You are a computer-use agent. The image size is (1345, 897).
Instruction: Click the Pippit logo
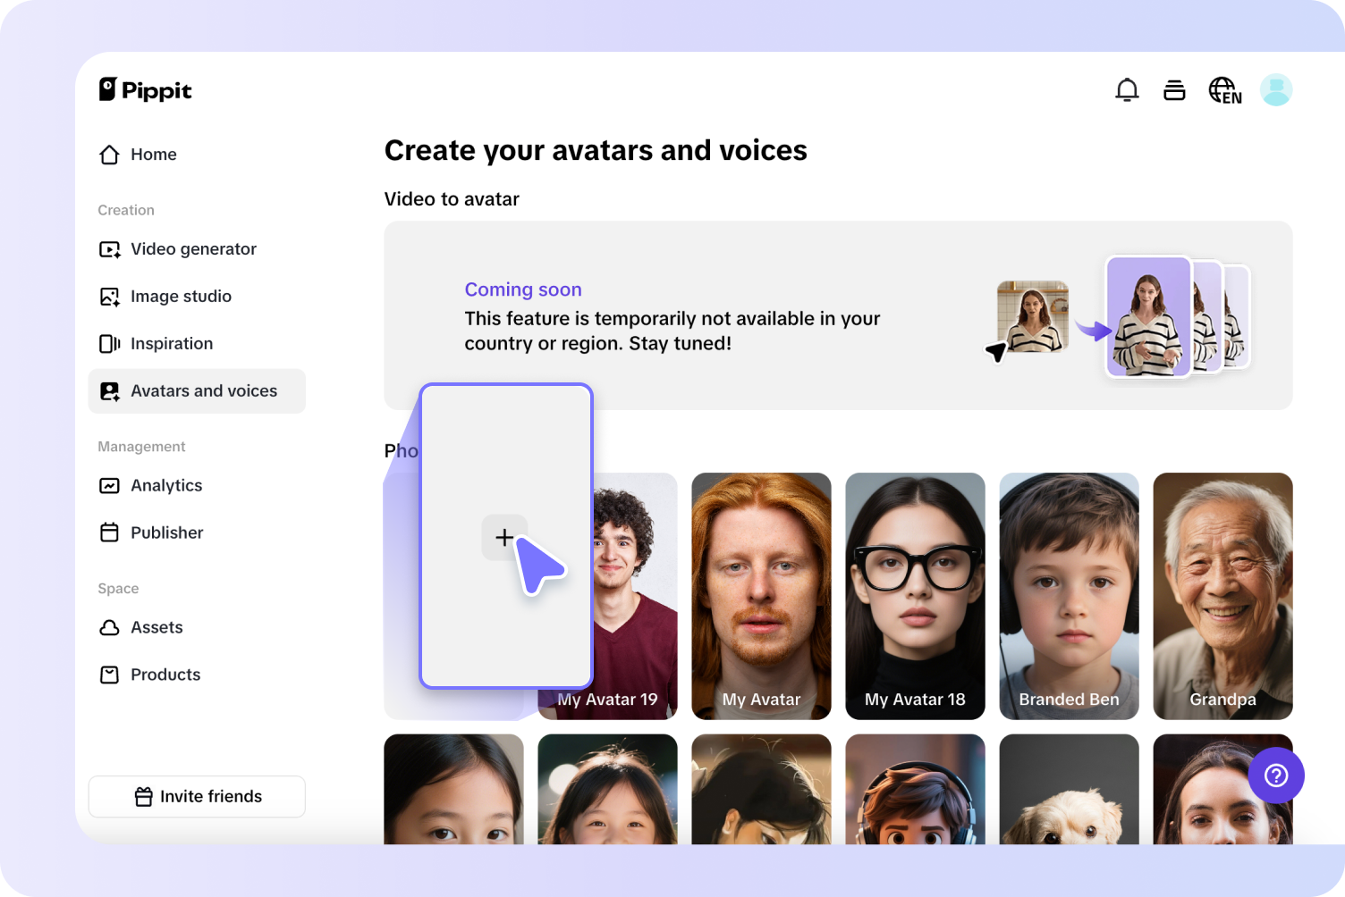[145, 89]
